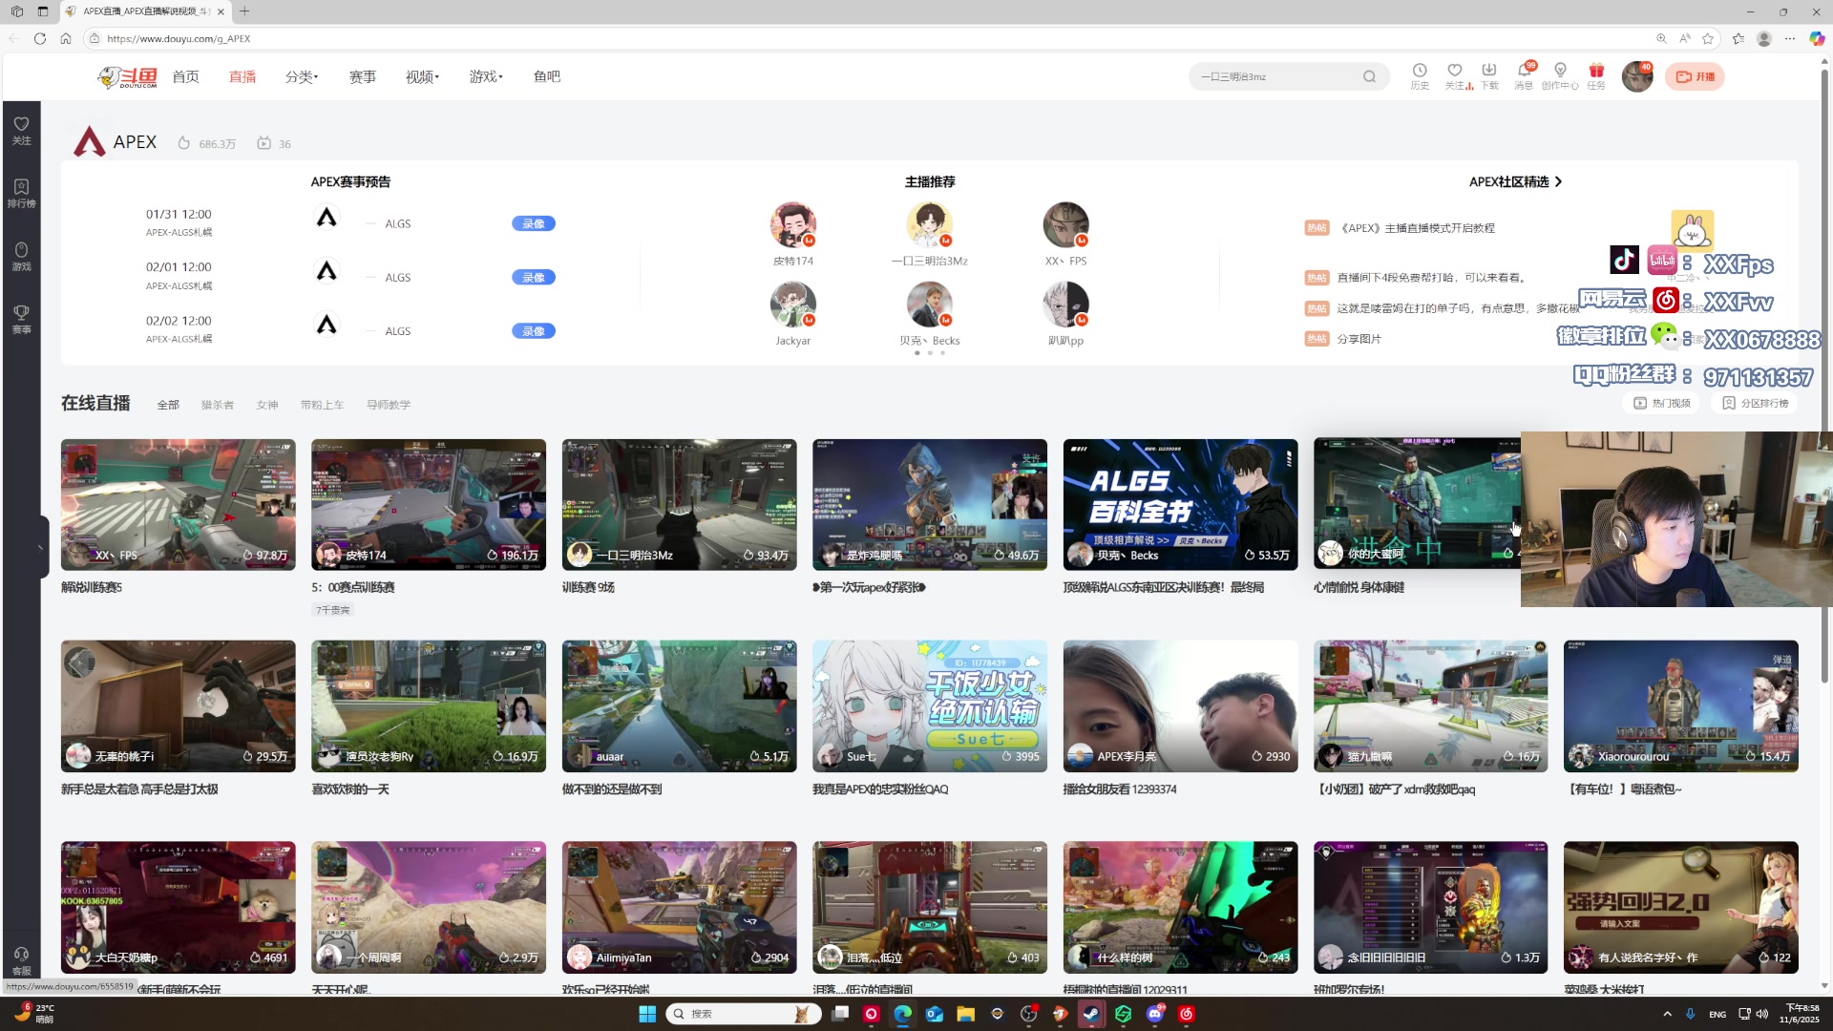Click the download icon in header

pyautogui.click(x=1488, y=71)
